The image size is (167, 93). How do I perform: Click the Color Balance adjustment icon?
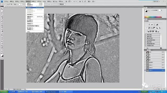[152, 28]
